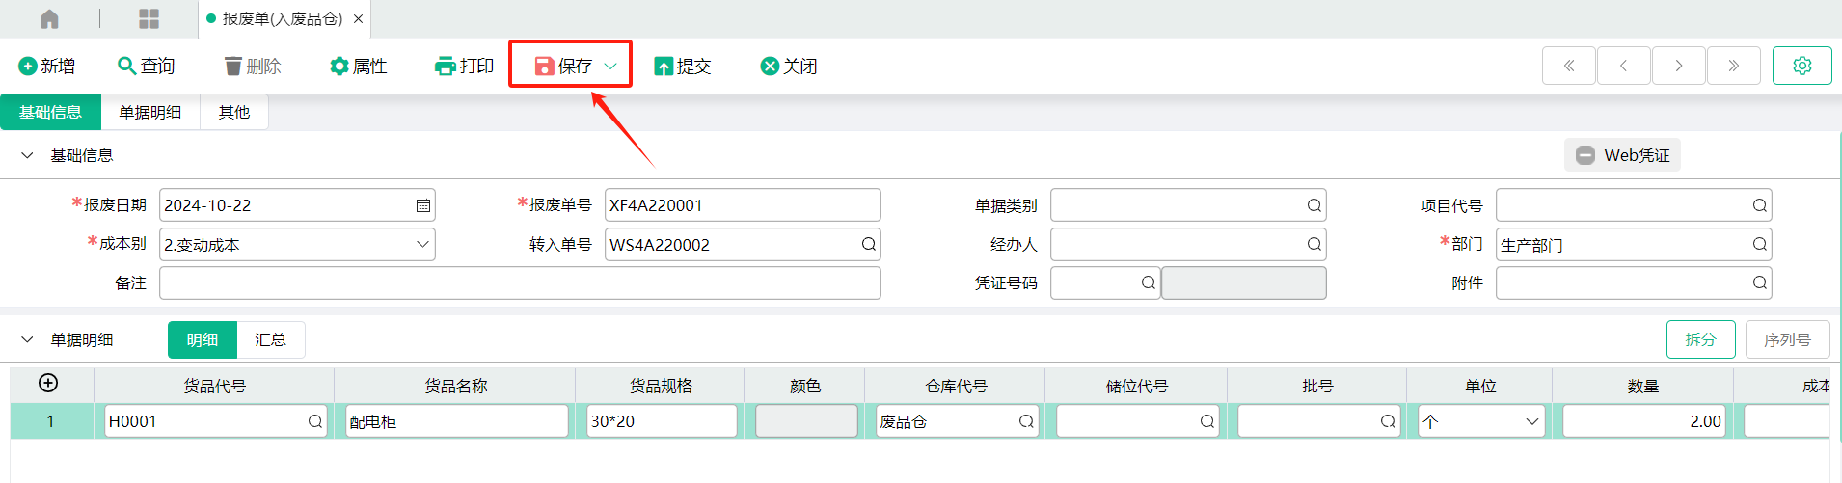Click the 属性 properties gear
The image size is (1842, 483).
click(x=339, y=66)
